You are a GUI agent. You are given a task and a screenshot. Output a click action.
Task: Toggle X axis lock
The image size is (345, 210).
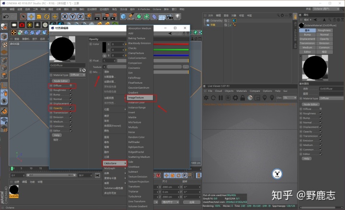click(x=65, y=16)
